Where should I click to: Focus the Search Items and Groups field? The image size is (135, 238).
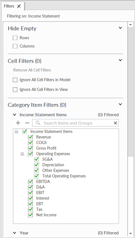tap(75, 123)
